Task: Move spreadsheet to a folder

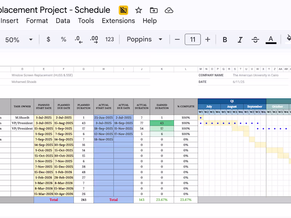Action: click(154, 10)
